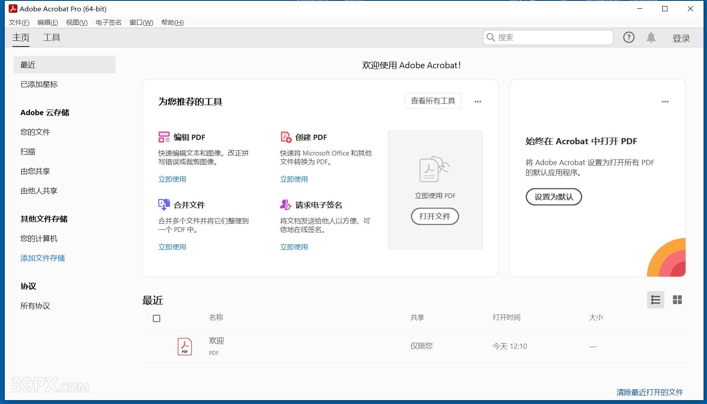Open notifications bell icon
The height and width of the screenshot is (404, 707).
pyautogui.click(x=651, y=37)
